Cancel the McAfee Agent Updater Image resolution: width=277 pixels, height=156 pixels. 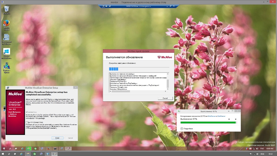point(165,98)
